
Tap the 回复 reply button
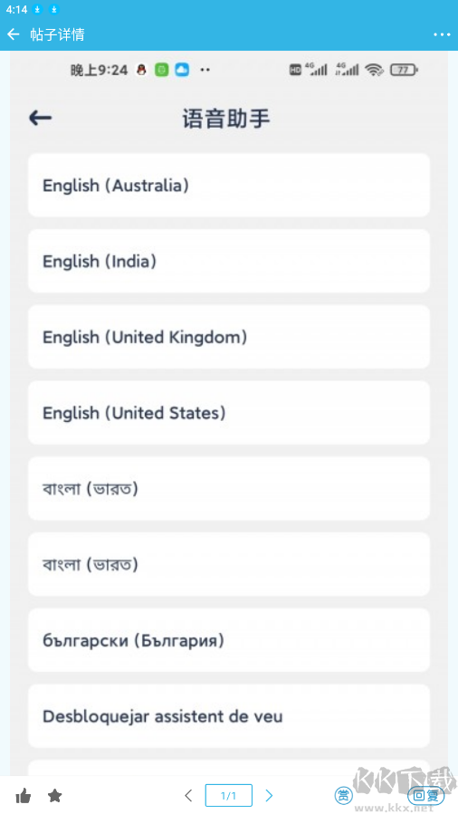pos(425,795)
